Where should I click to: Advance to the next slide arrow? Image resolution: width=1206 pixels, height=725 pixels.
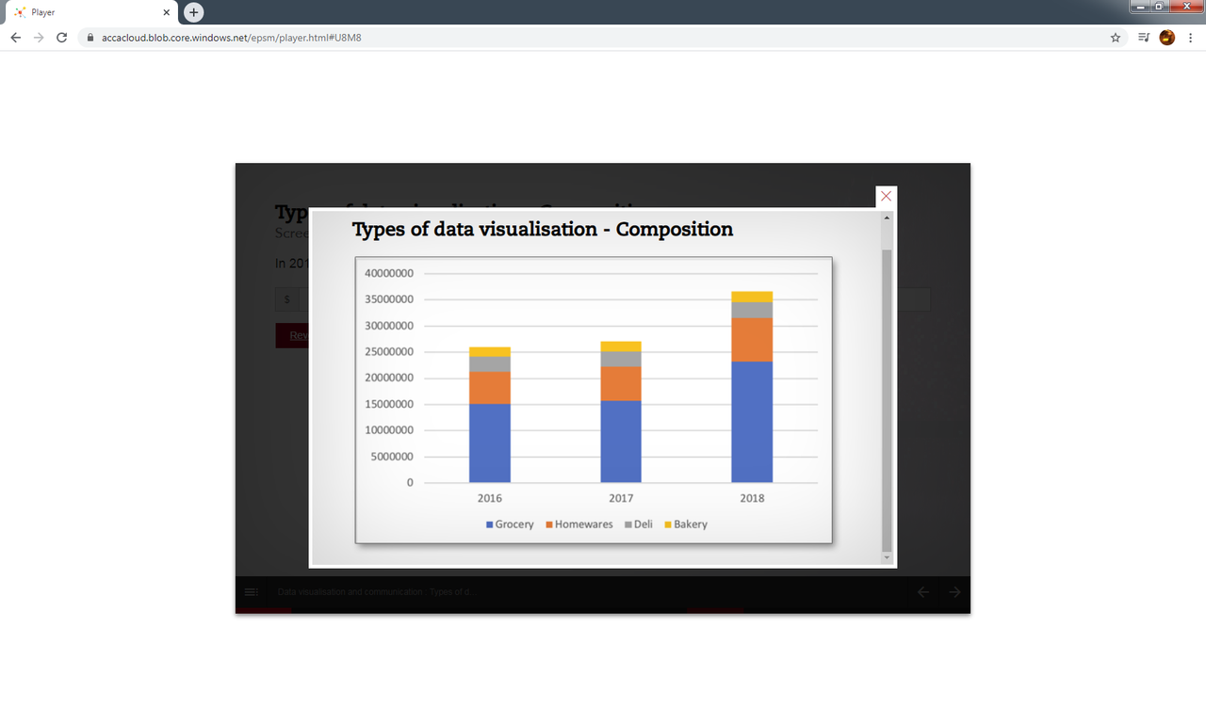tap(954, 591)
